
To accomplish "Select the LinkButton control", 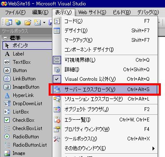I will click(27, 79).
